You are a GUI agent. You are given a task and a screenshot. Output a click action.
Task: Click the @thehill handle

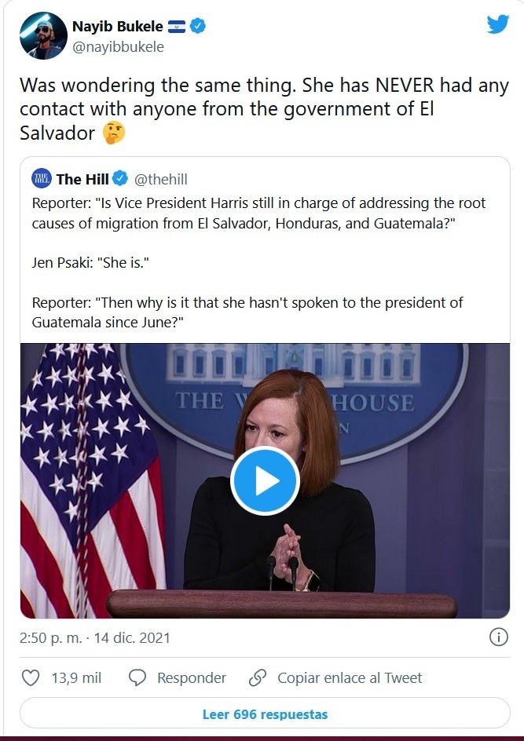pyautogui.click(x=161, y=180)
